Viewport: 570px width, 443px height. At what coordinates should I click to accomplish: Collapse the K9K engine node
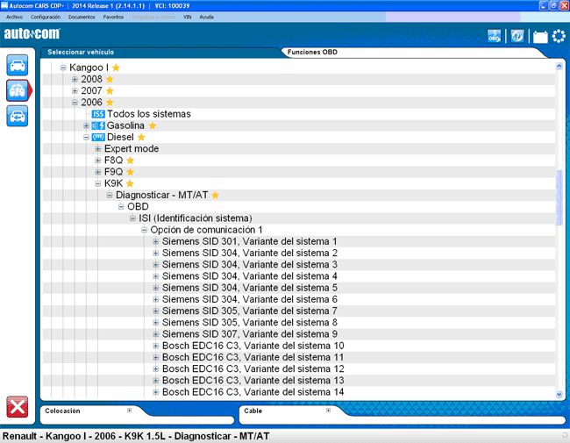click(x=98, y=183)
